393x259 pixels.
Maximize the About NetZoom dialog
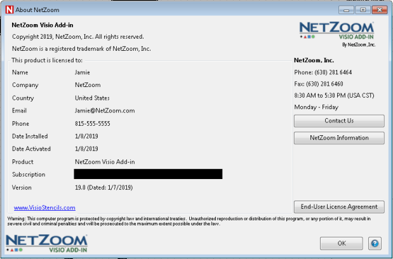[x=362, y=9]
